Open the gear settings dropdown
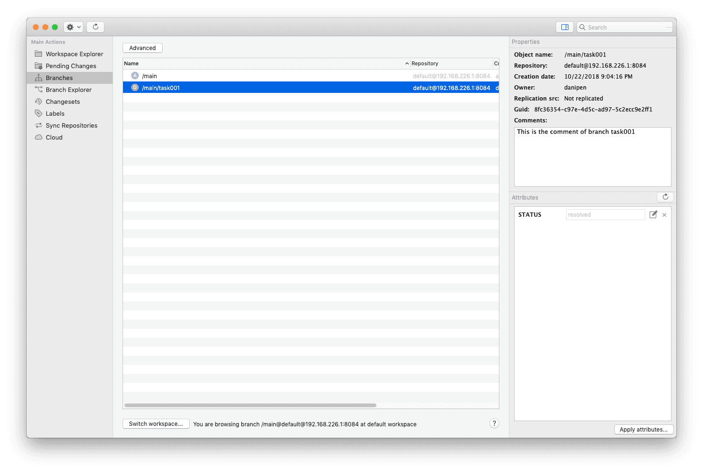 coord(73,27)
